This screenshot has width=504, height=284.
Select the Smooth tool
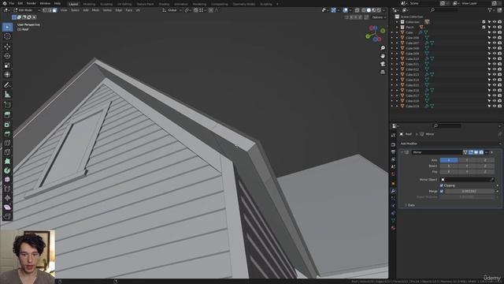click(7, 179)
